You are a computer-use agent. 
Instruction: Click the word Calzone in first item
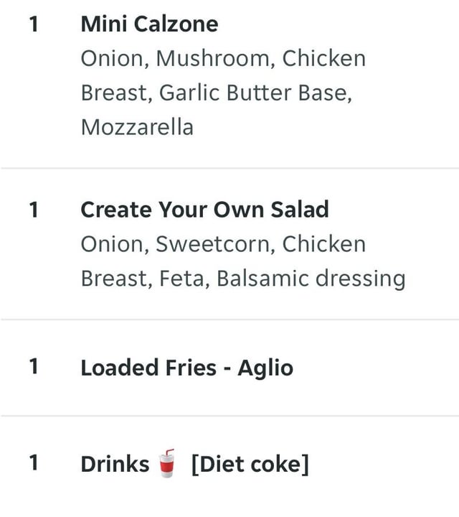pos(176,24)
